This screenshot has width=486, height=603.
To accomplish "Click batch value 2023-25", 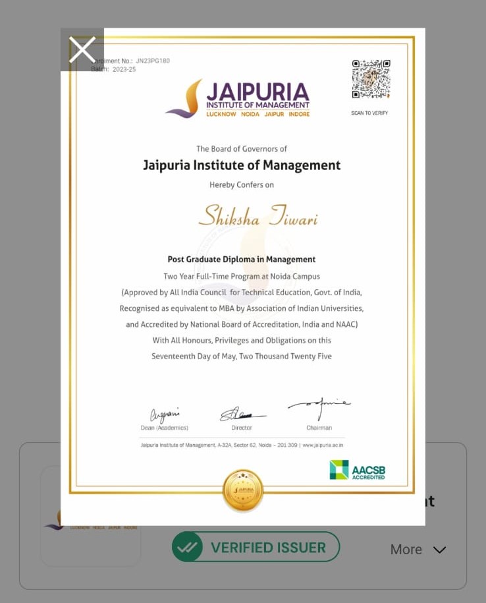I will [x=124, y=70].
